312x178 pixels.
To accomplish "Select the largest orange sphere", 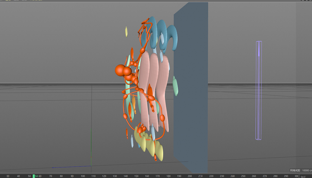I will click(x=120, y=70).
